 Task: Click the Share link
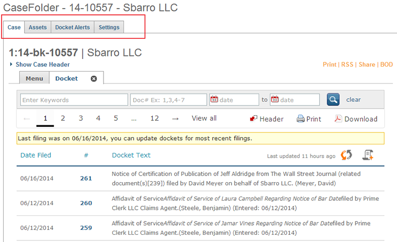click(367, 64)
